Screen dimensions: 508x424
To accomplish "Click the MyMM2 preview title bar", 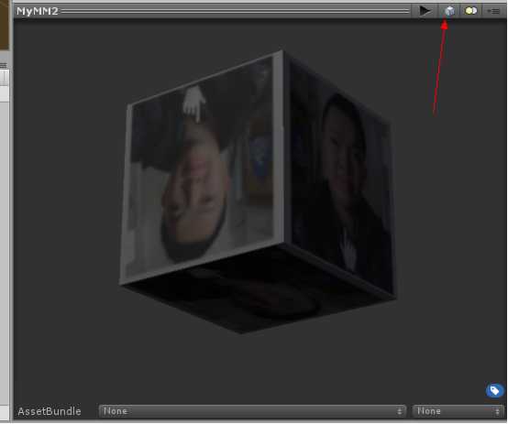I will (212, 11).
